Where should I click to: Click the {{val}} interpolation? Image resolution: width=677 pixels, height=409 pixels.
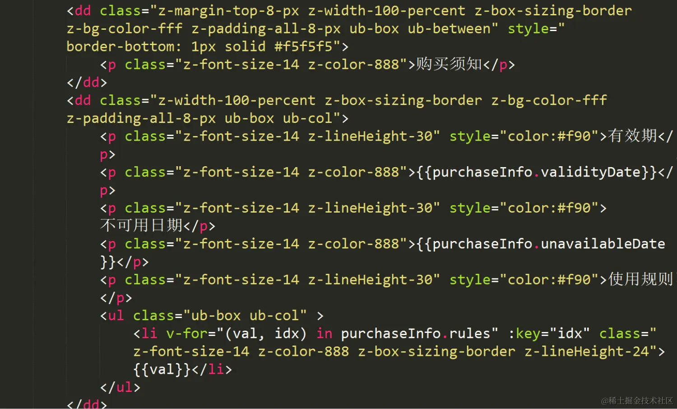click(x=162, y=369)
